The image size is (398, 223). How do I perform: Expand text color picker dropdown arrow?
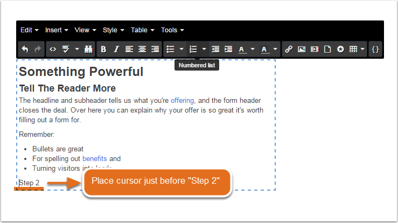[253, 49]
